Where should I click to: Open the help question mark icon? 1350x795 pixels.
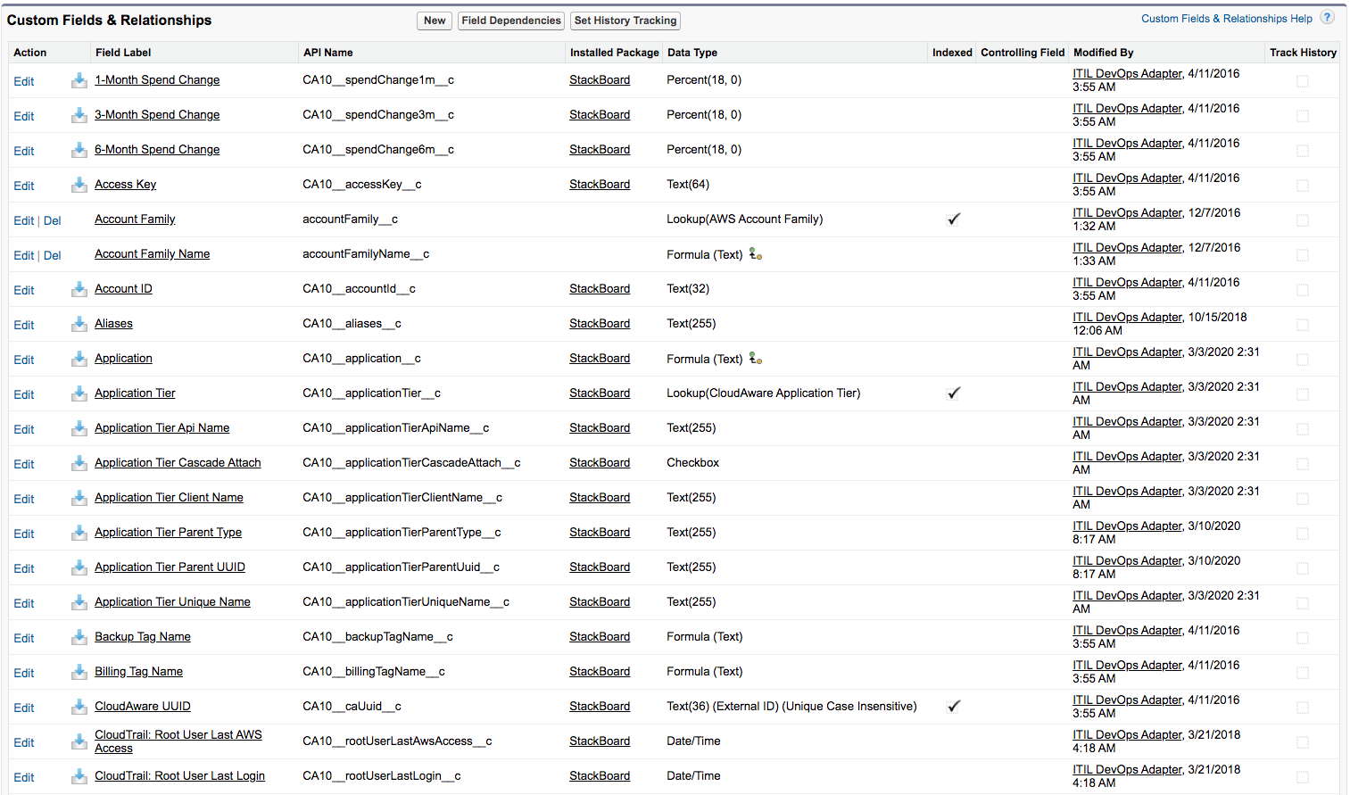coord(1328,18)
